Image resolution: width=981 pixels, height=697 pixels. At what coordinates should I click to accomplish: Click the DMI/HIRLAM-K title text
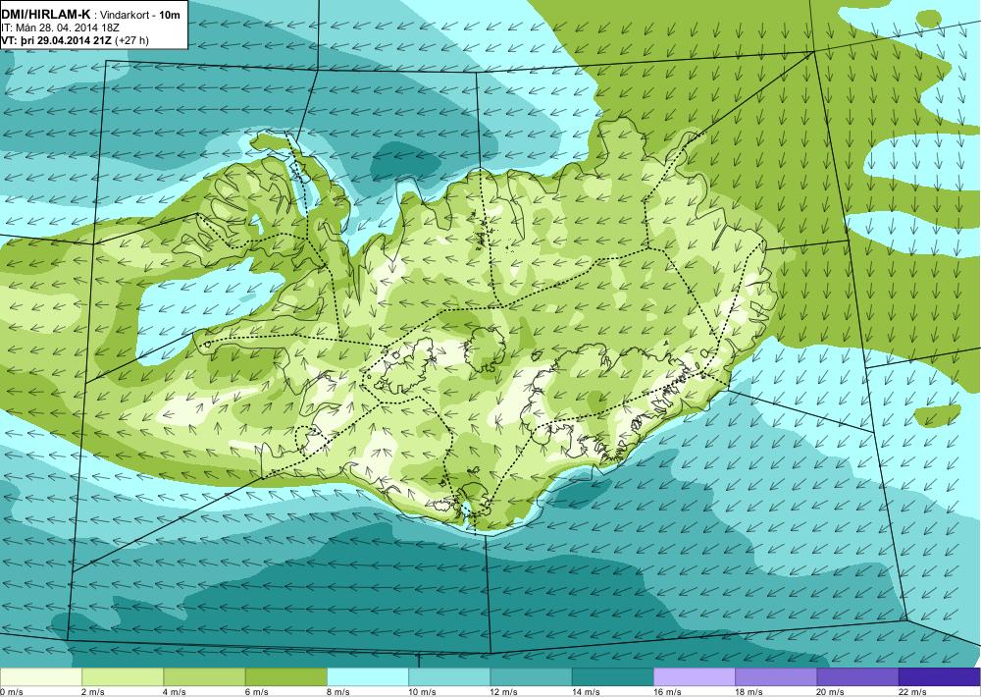[46, 14]
